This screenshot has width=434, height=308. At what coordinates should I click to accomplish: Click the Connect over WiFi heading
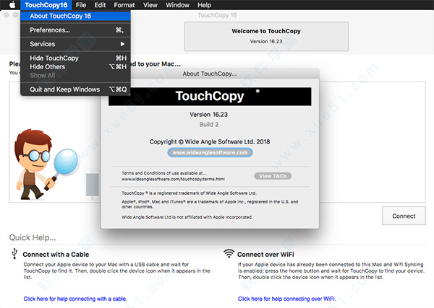click(x=265, y=254)
